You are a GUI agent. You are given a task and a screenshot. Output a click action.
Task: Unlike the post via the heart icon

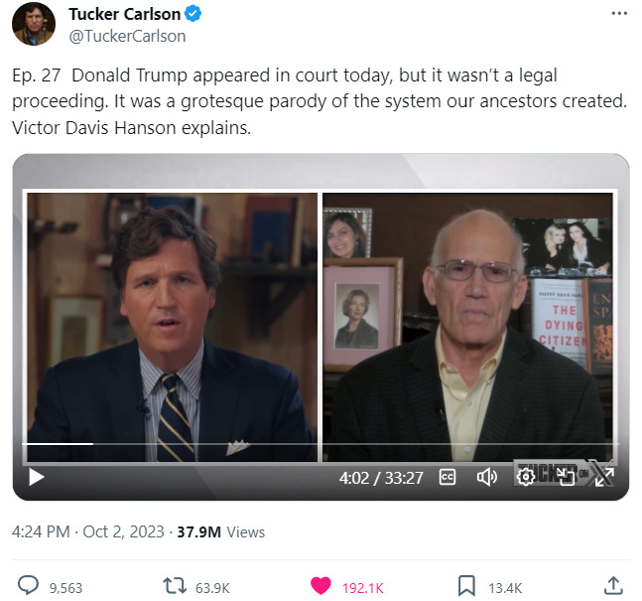(x=321, y=586)
